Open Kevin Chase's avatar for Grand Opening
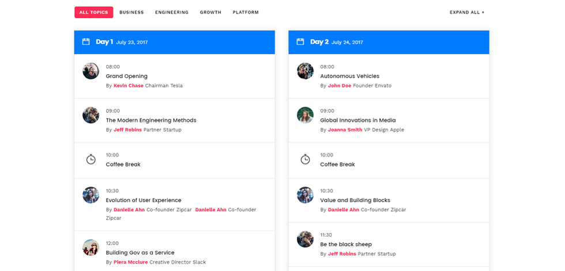Screen dimensions: 565x271 pos(91,71)
